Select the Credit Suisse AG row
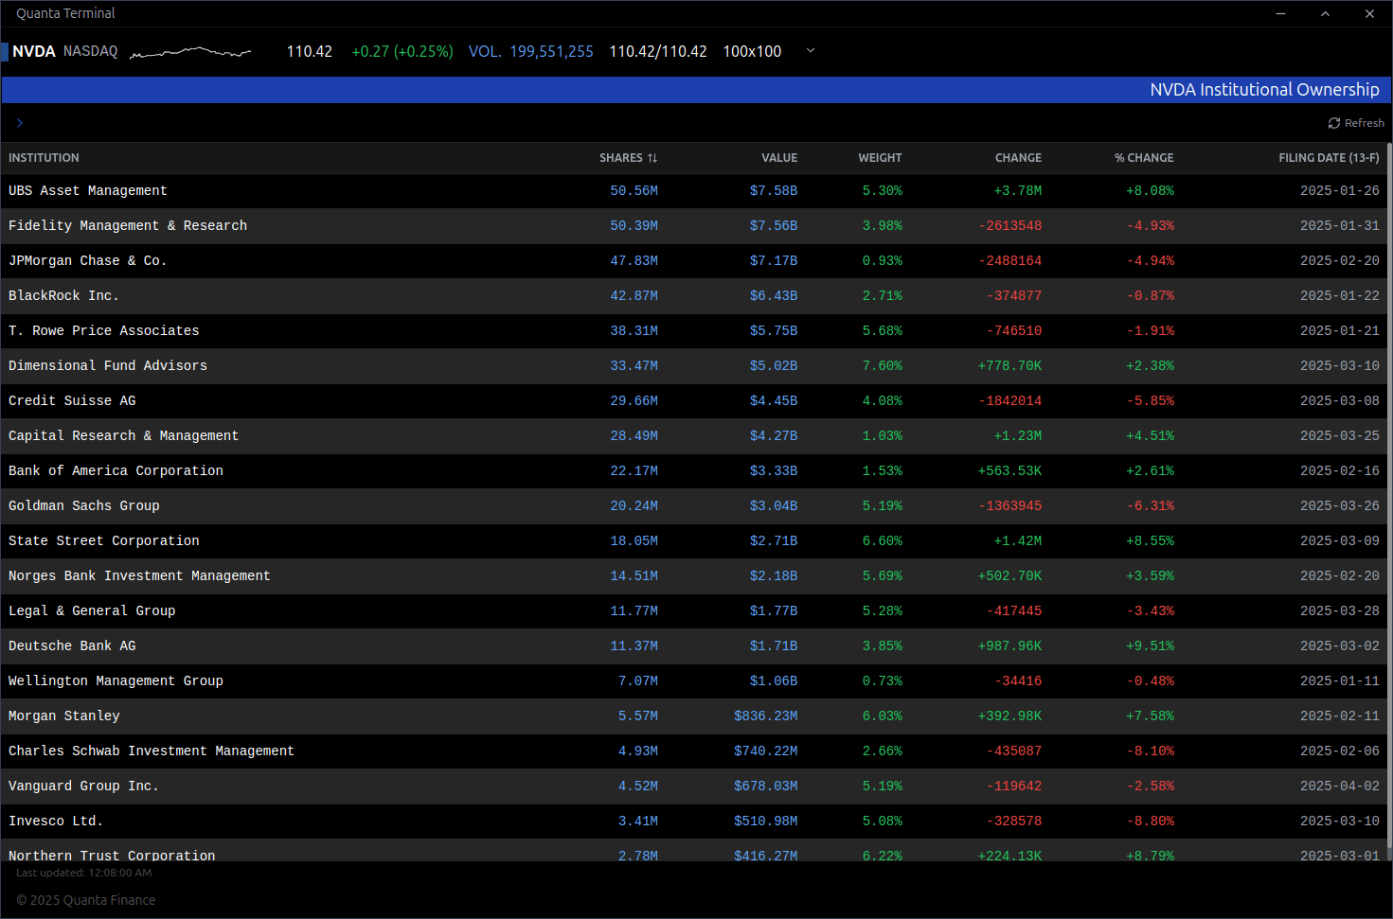The height and width of the screenshot is (919, 1393). pos(694,401)
